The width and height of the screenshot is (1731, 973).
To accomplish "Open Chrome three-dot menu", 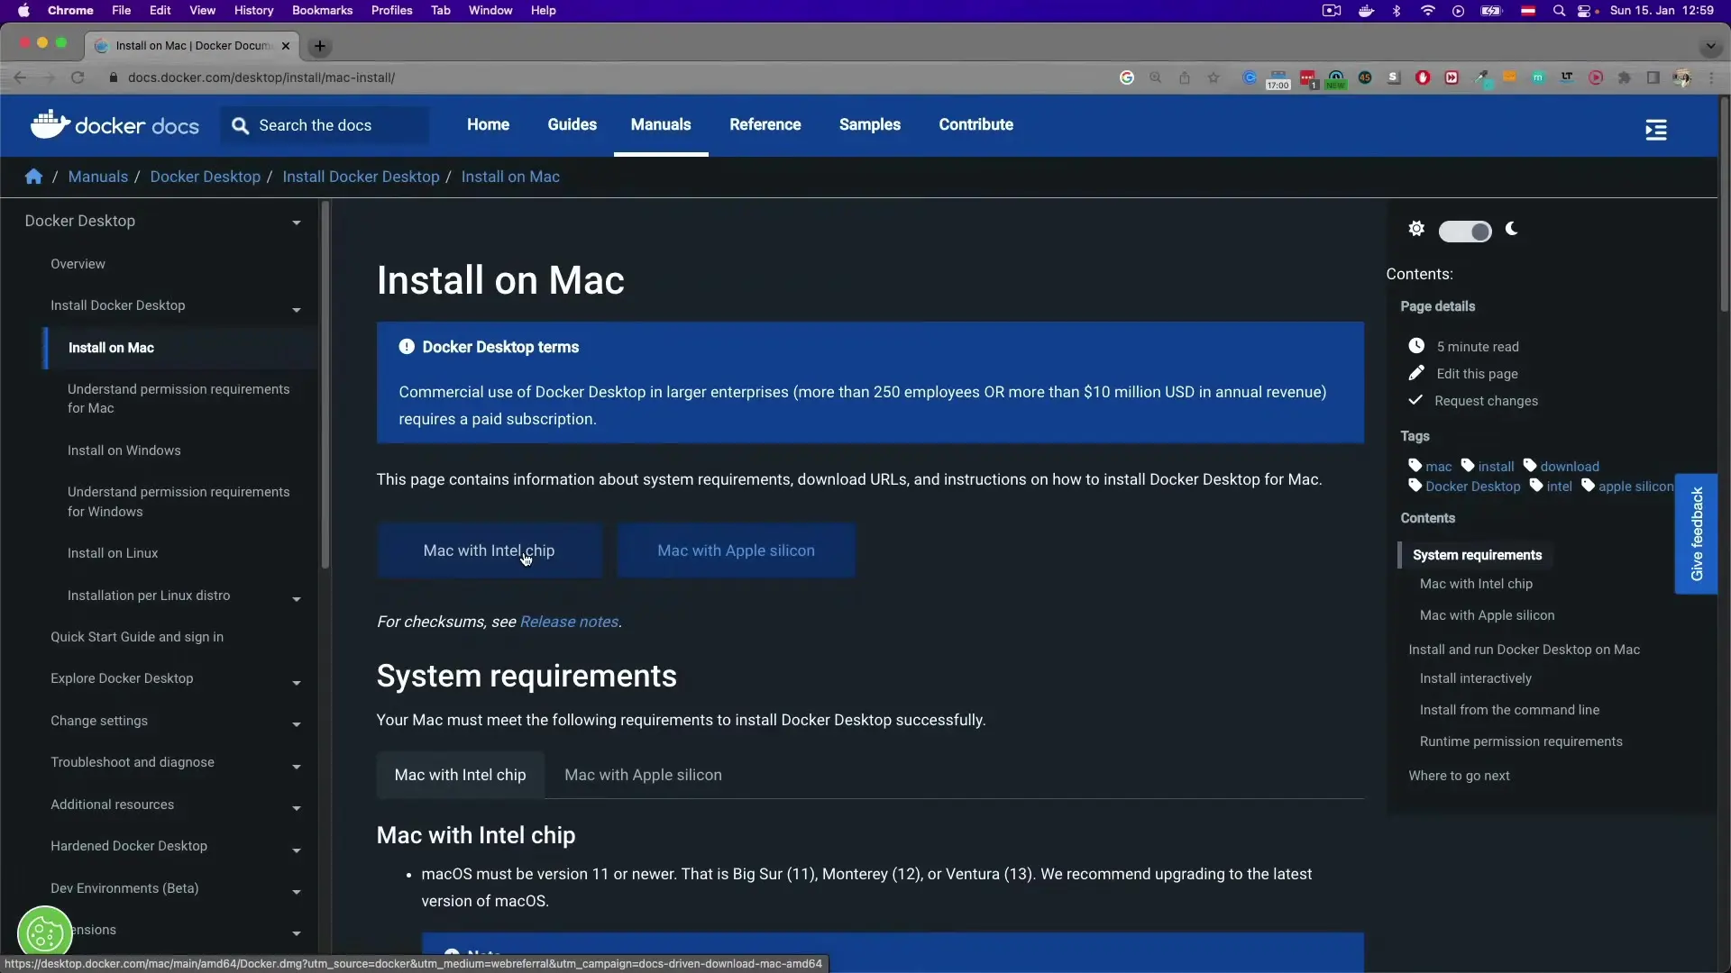I will [x=1711, y=77].
